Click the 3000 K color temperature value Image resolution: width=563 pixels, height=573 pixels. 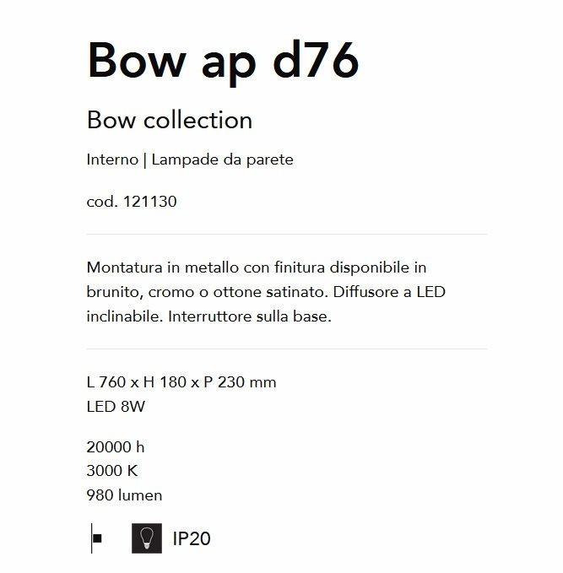pos(112,471)
